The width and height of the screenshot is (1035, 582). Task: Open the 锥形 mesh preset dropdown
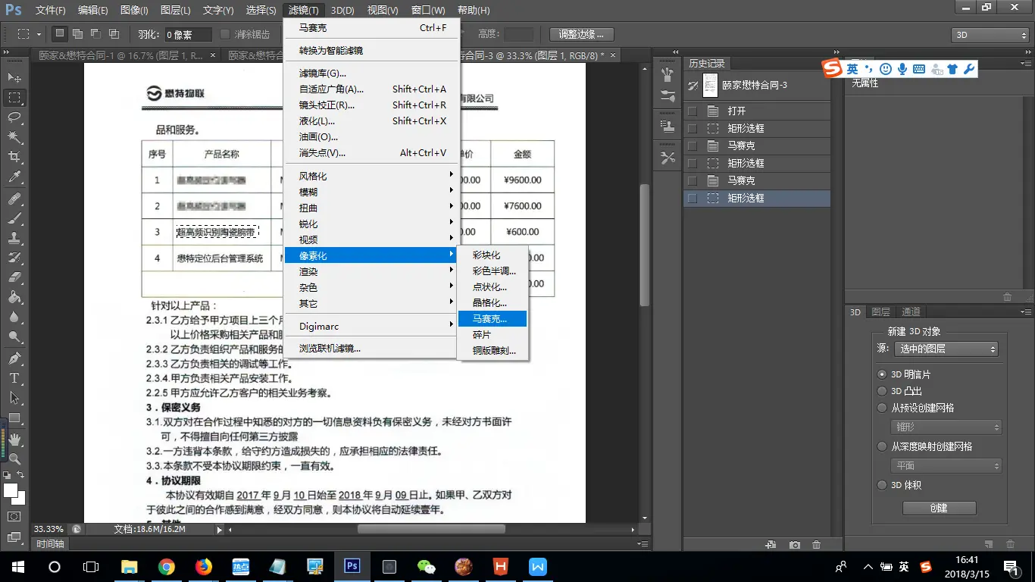pos(946,427)
